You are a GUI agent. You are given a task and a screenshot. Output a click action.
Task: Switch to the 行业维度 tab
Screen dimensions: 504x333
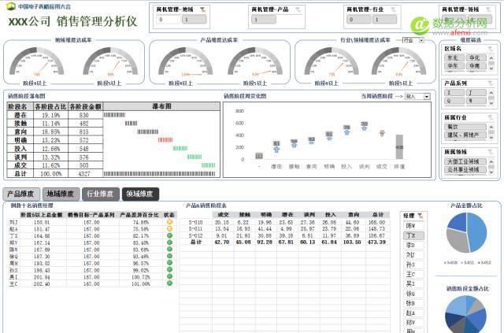101,194
